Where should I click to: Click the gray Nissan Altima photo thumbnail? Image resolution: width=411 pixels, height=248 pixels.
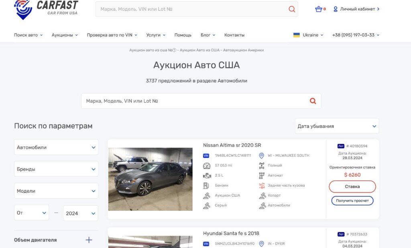pos(151,179)
